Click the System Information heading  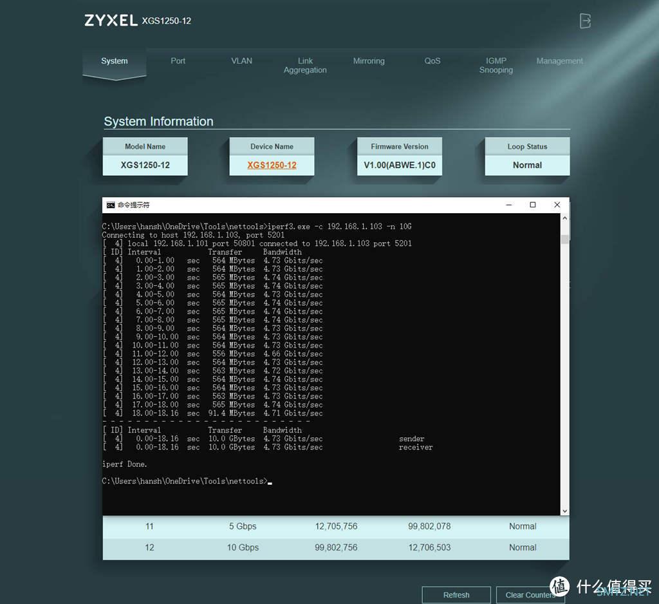[x=158, y=122]
